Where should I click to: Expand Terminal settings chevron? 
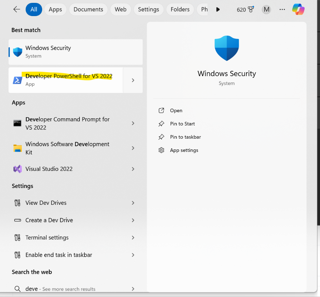[133, 237]
